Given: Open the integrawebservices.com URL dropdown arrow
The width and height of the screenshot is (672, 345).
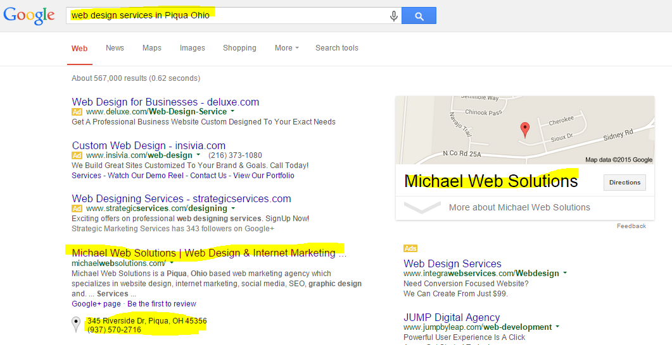Looking at the screenshot, I should [565, 273].
